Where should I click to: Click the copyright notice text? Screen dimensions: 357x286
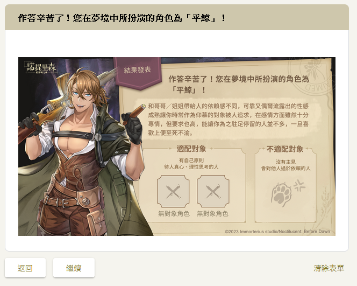click(277, 231)
